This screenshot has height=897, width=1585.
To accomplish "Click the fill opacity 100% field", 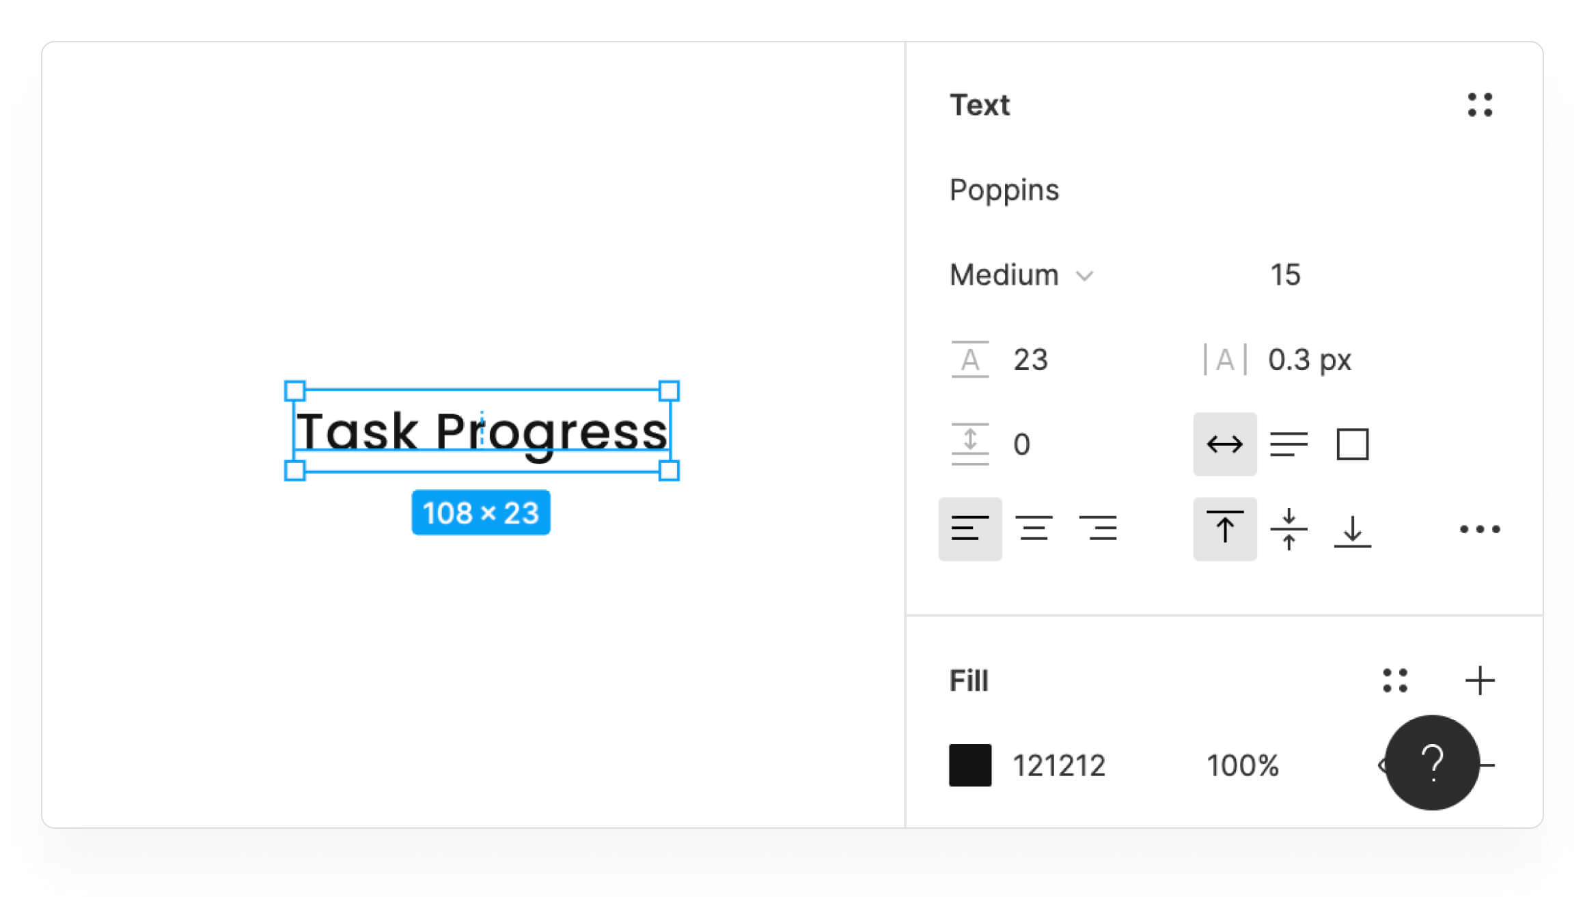I will coord(1243,765).
